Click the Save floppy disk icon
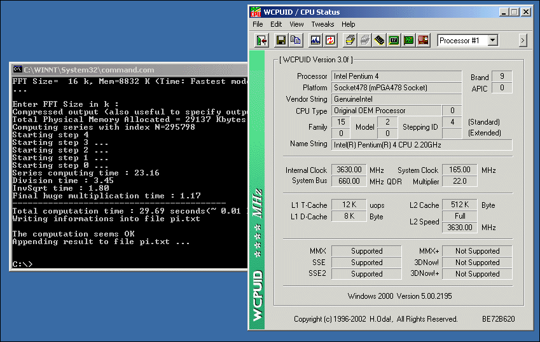Viewport: 540px width, 342px height. pyautogui.click(x=281, y=41)
